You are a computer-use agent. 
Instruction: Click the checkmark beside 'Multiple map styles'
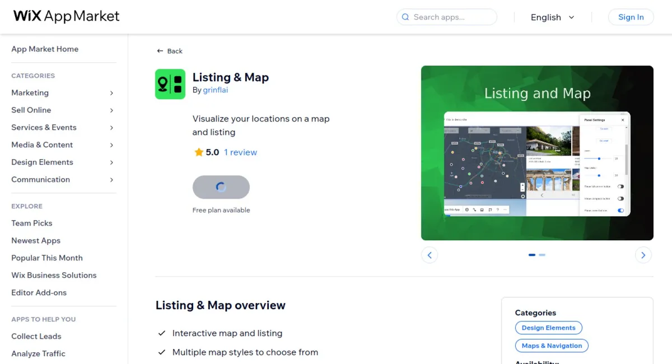pos(162,352)
